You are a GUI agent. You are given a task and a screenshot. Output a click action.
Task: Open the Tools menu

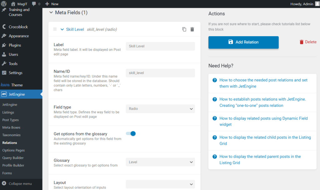(x=13, y=64)
